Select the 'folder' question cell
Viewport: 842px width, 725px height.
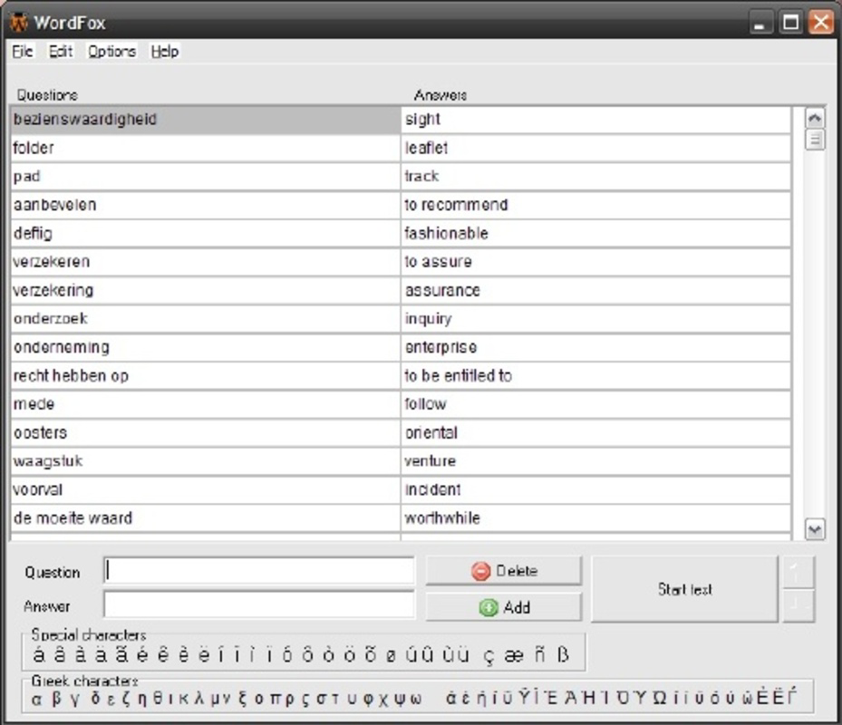tap(205, 148)
